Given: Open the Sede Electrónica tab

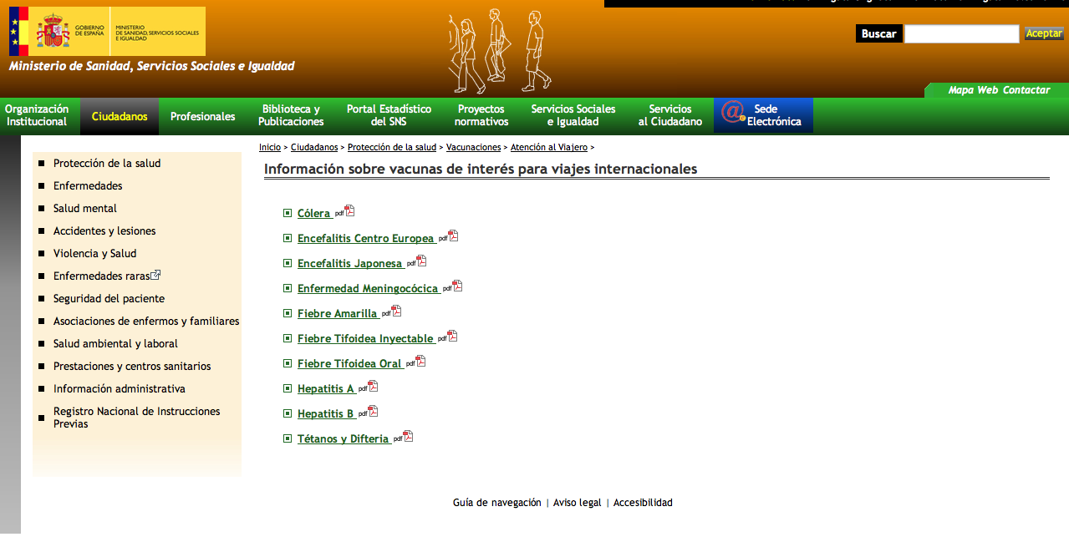Looking at the screenshot, I should coord(763,115).
